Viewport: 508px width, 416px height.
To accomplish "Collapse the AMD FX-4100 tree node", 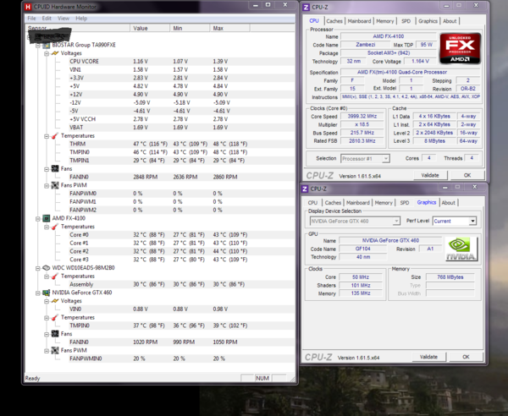I will coord(38,219).
